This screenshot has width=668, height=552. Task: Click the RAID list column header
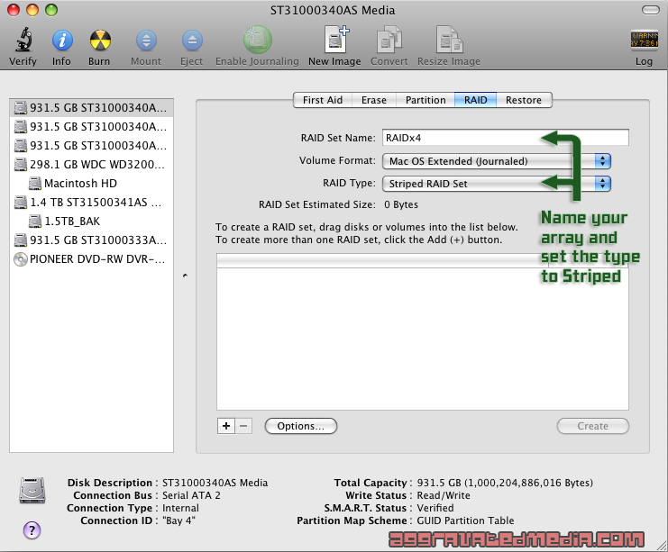[x=423, y=261]
